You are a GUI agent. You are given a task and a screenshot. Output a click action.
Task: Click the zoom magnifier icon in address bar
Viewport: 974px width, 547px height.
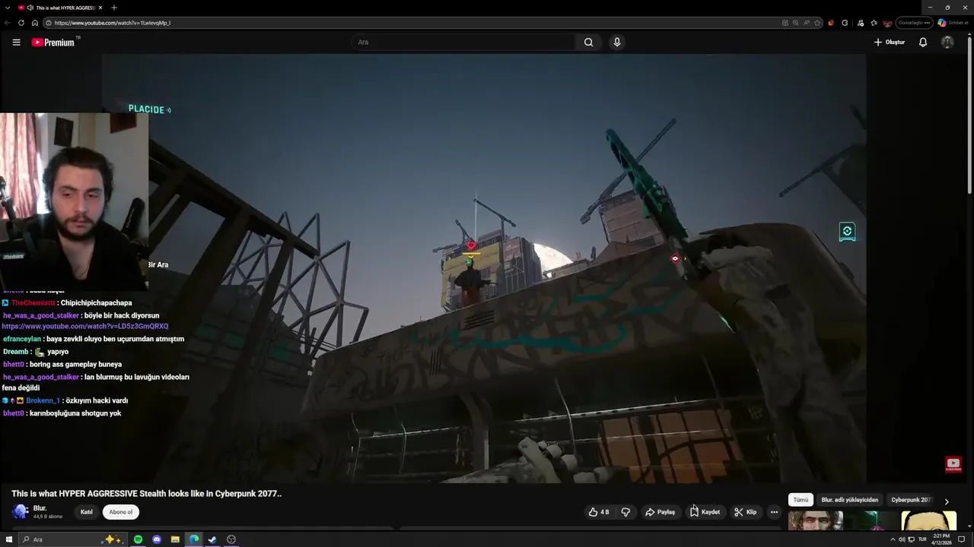coord(796,23)
